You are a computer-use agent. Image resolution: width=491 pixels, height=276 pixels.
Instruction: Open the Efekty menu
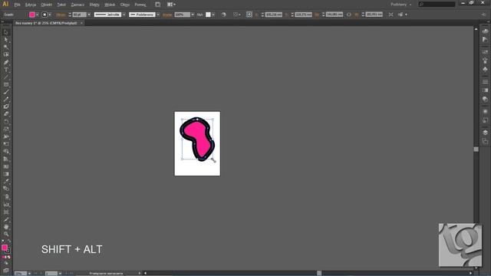click(x=94, y=5)
